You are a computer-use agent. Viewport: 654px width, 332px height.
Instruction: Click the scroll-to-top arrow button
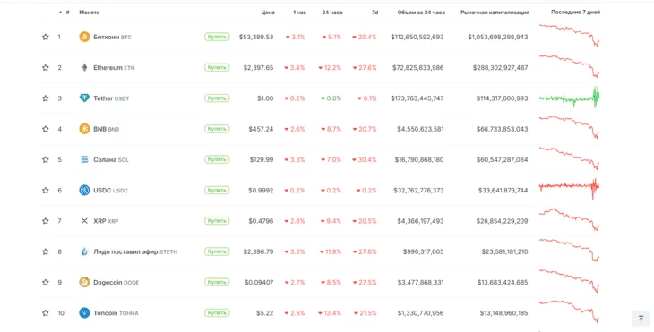pos(641,319)
